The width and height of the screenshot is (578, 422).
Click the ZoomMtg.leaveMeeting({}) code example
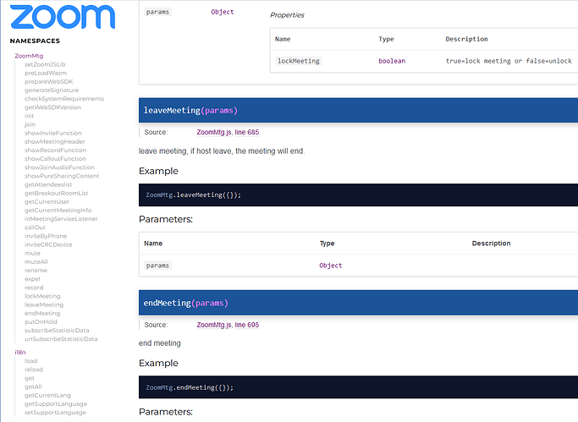[194, 195]
